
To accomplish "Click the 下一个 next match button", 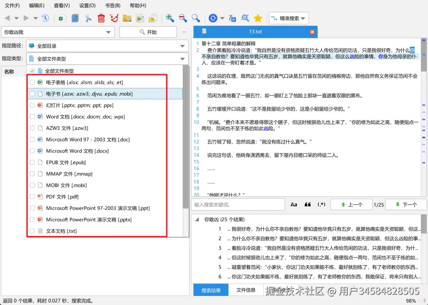I will tap(406, 205).
